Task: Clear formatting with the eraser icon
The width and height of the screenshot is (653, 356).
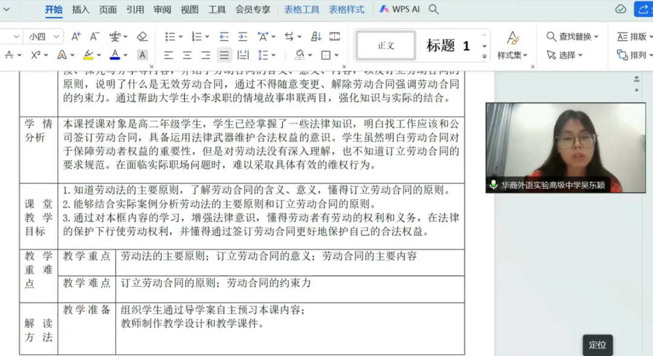Action: coord(141,36)
